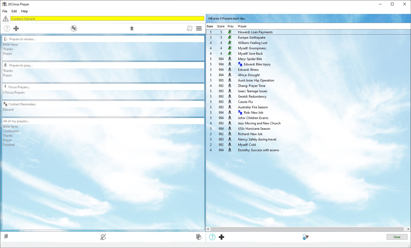Toggle pray mark for Europe: Earthquake
The width and height of the screenshot is (411, 248).
pos(229,38)
